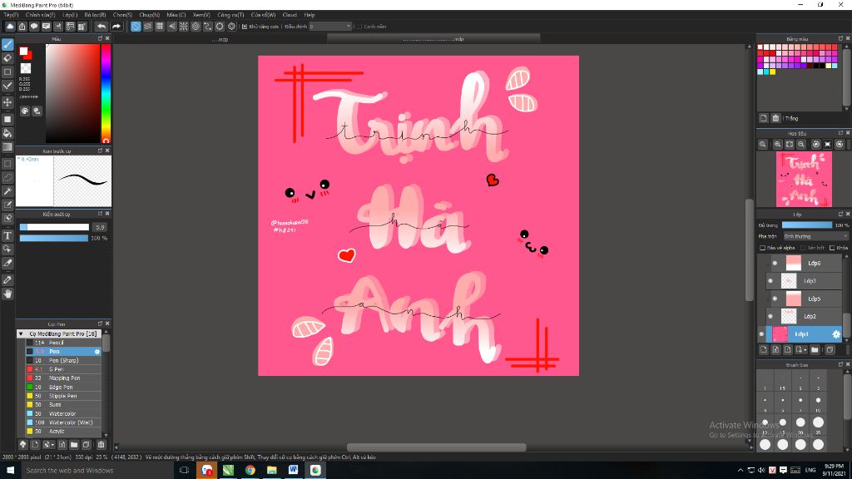852x479 pixels.
Task: Open the hiệu chỉnh correction dropdown
Action: (329, 26)
